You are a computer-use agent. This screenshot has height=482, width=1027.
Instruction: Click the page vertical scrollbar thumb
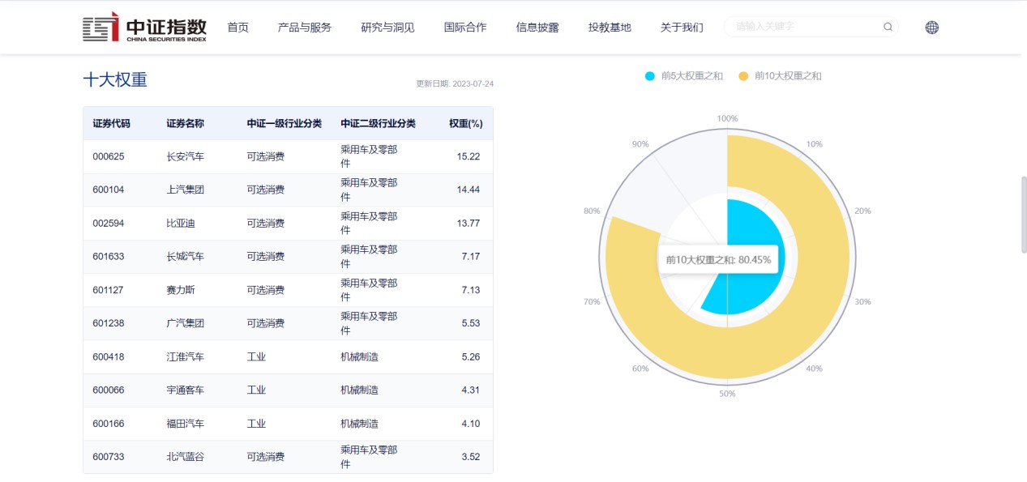click(1023, 215)
